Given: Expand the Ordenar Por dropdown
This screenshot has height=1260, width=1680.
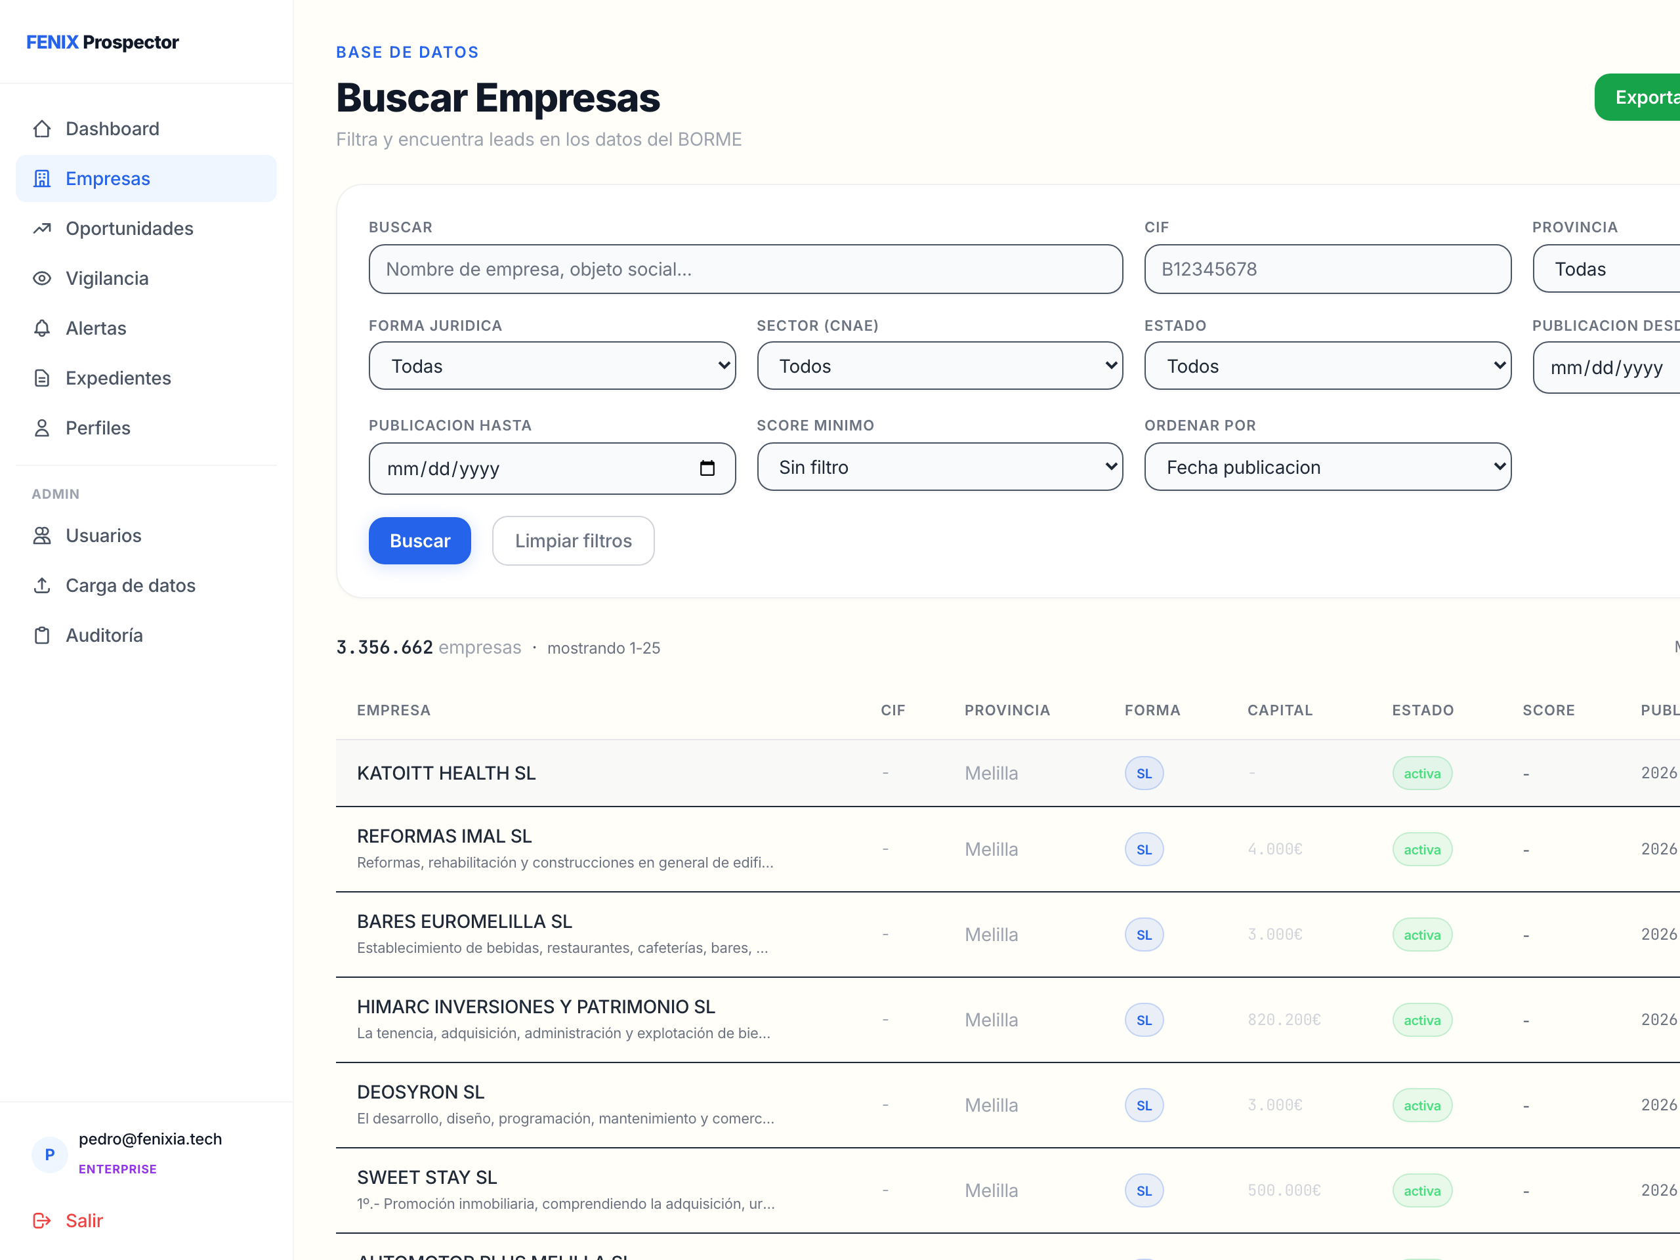Looking at the screenshot, I should pos(1327,467).
